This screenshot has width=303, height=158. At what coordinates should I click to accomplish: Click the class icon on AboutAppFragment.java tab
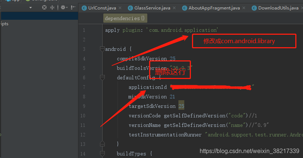tap(185, 8)
